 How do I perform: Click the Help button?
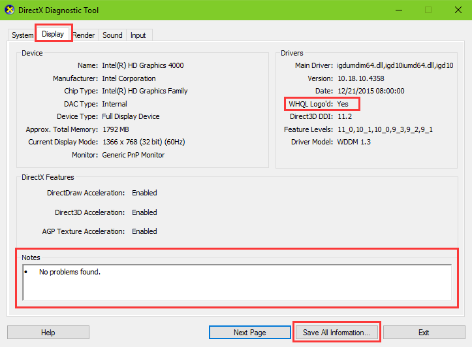tap(48, 332)
